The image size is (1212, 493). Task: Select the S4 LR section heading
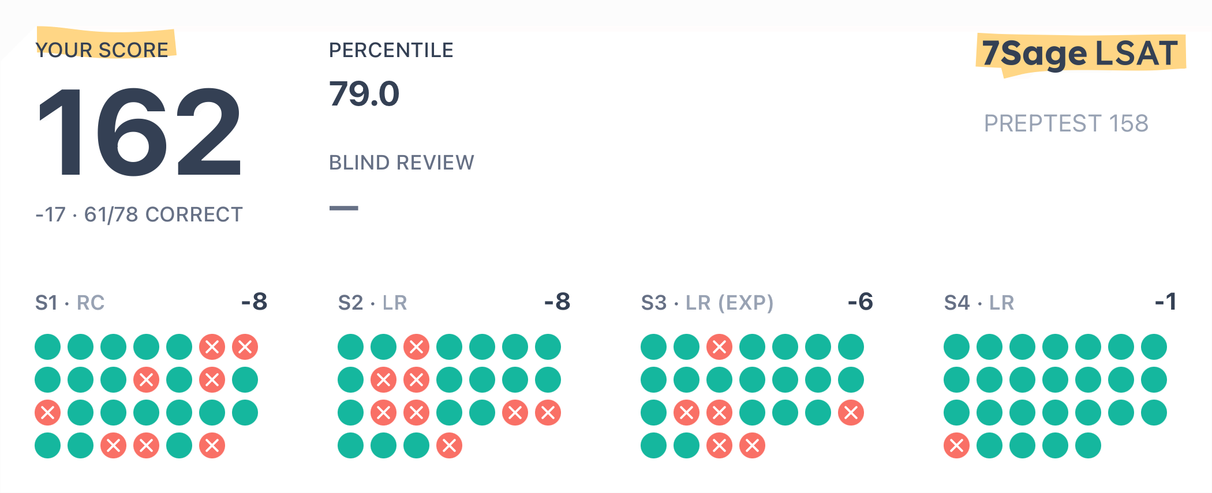[979, 303]
